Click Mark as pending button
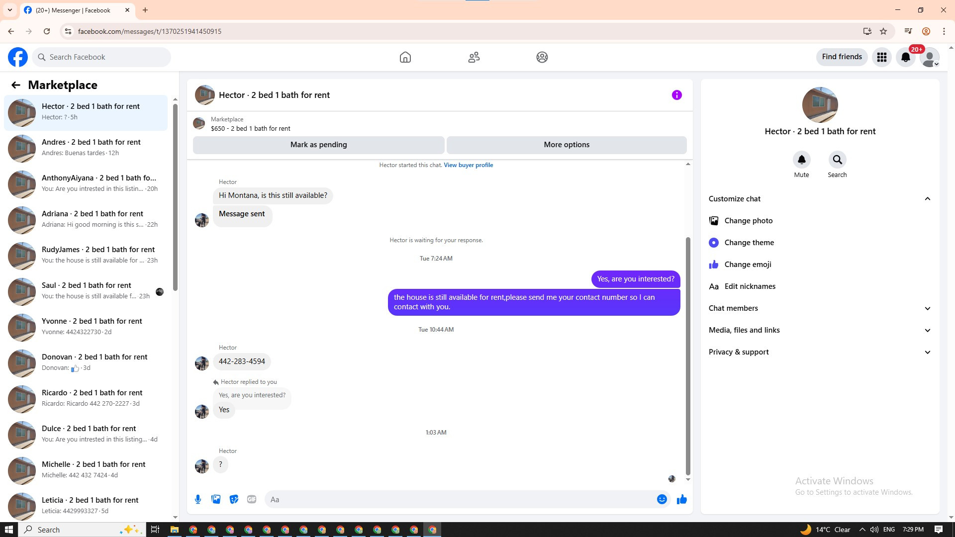955x537 pixels. [318, 145]
